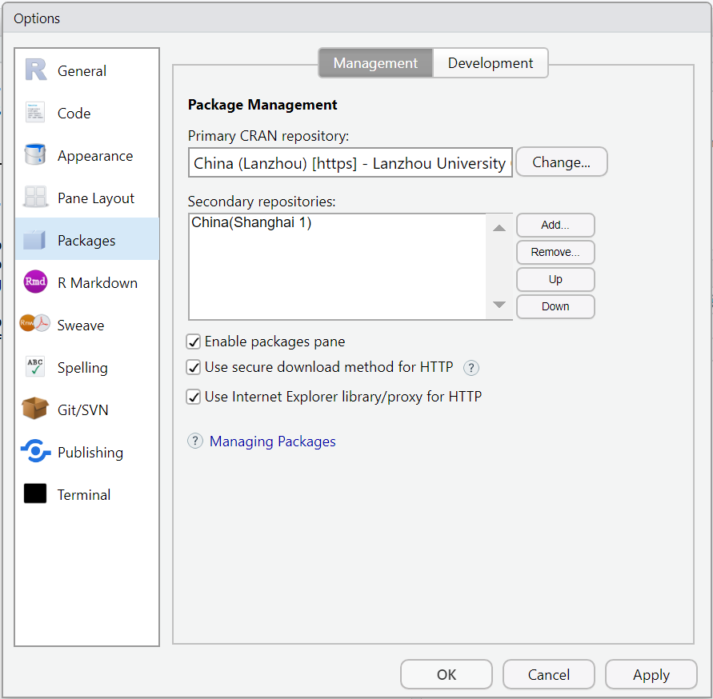Click the Pane Layout icon

coord(35,198)
